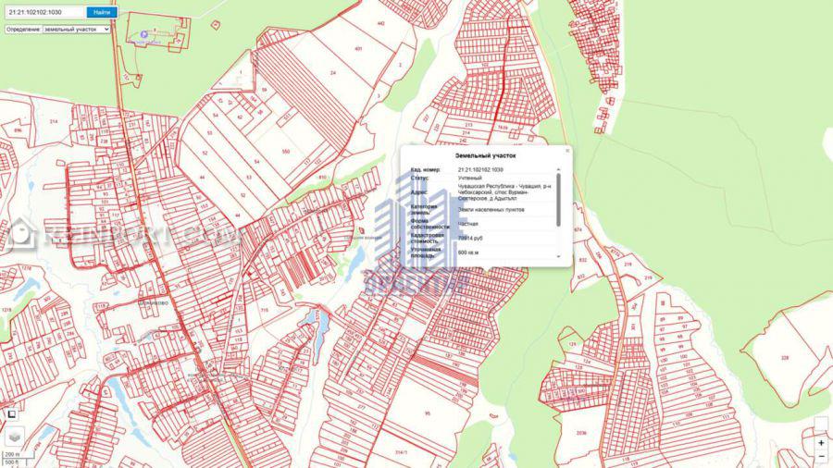The image size is (833, 468).
Task: Close the Земельный участок info popup
Action: point(566,150)
